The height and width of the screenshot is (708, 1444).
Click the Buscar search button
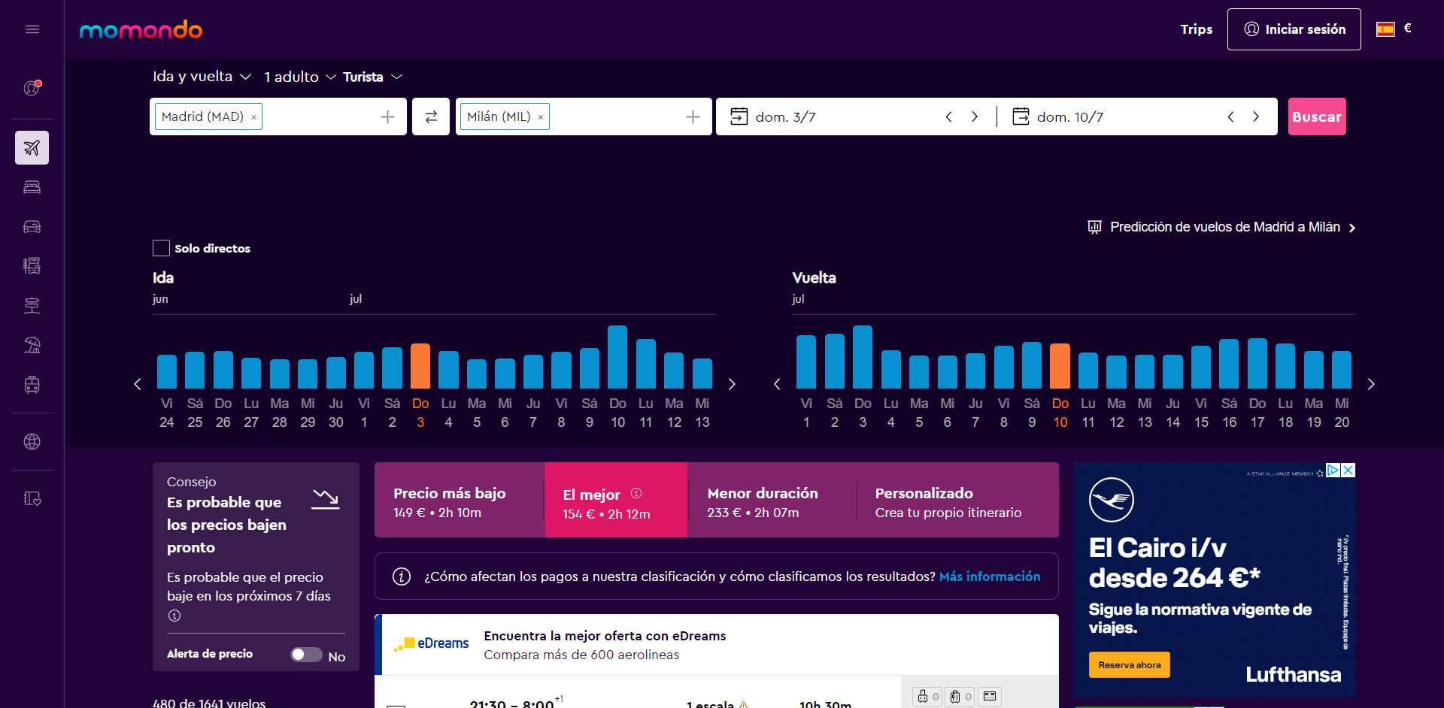click(x=1317, y=116)
